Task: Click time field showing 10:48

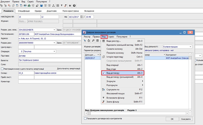Action: (x=90, y=17)
